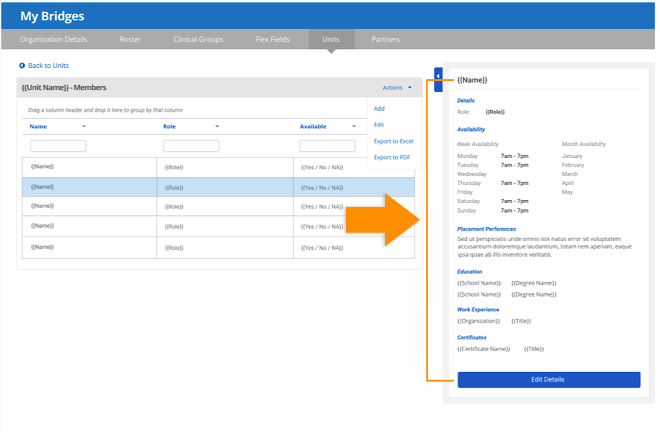Viewport: 660px width, 432px height.
Task: Click the {{Certificate Name}} entry
Action: click(x=484, y=349)
